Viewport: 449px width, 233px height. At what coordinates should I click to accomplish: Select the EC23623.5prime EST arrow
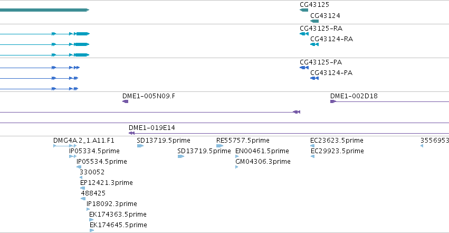[312, 146]
